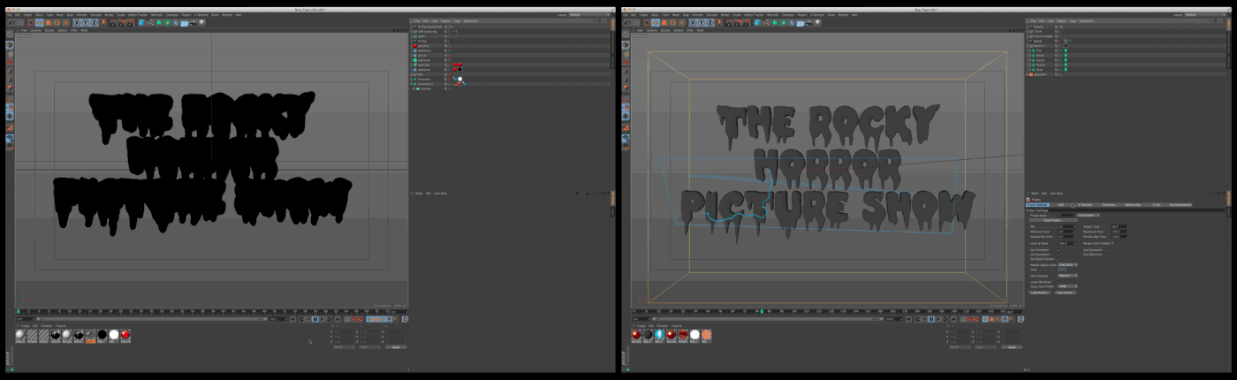Click Apply button in left window
Image resolution: width=1237 pixels, height=380 pixels.
click(x=396, y=347)
